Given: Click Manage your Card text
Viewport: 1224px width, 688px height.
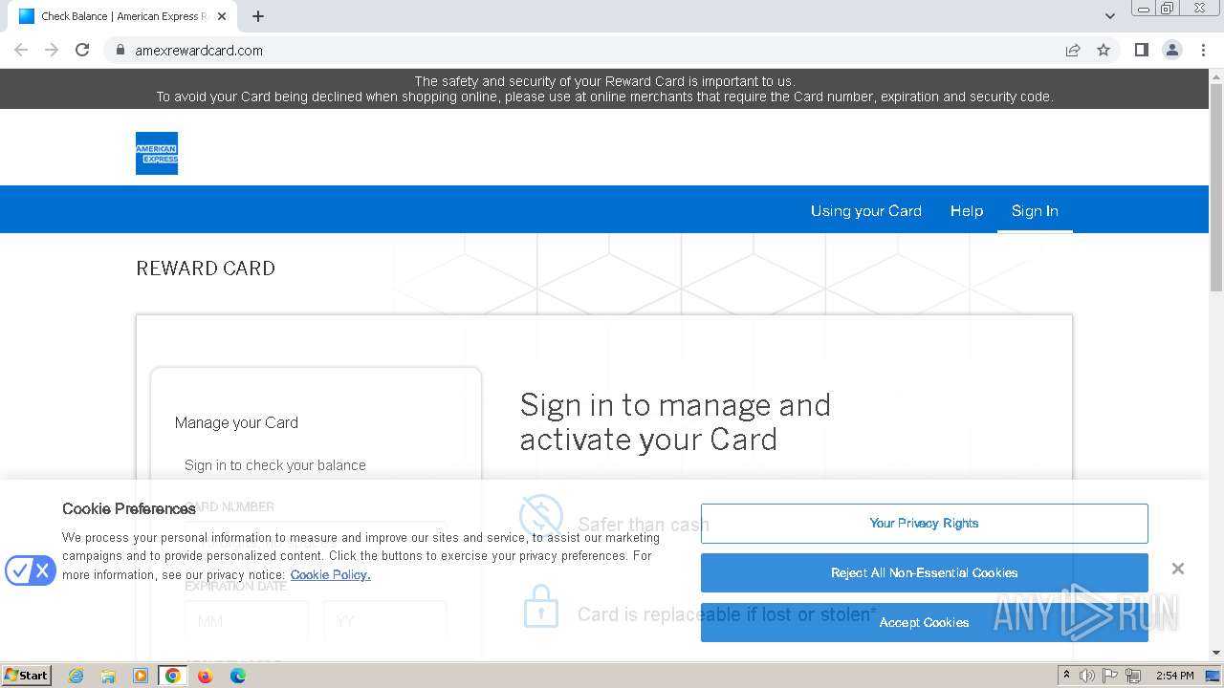Looking at the screenshot, I should pyautogui.click(x=236, y=422).
